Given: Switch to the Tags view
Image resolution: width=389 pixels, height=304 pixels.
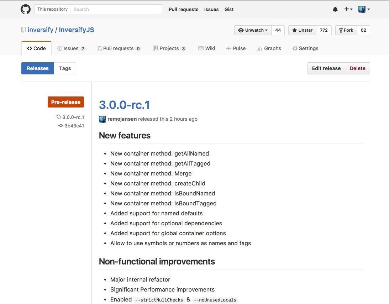Looking at the screenshot, I should coord(65,68).
